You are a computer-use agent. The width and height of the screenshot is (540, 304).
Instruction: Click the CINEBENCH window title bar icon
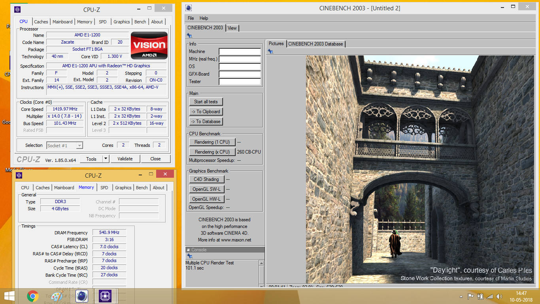click(189, 8)
